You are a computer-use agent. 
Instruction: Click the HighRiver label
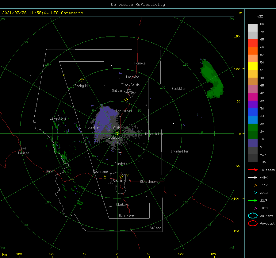127,215
